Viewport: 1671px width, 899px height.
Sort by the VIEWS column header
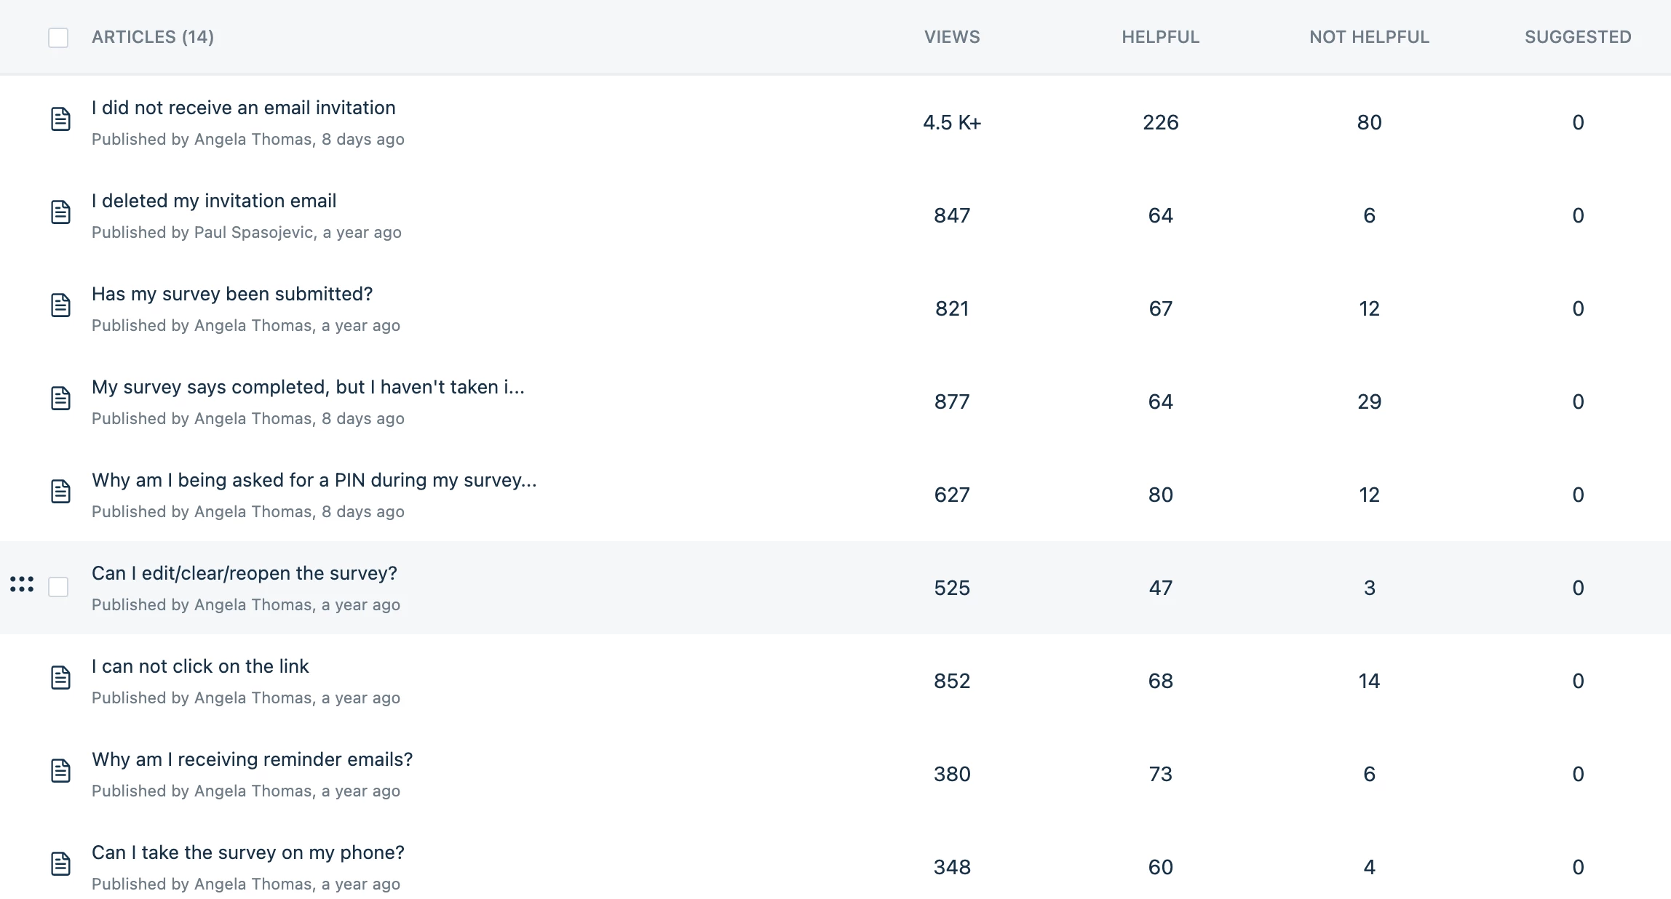pos(952,37)
